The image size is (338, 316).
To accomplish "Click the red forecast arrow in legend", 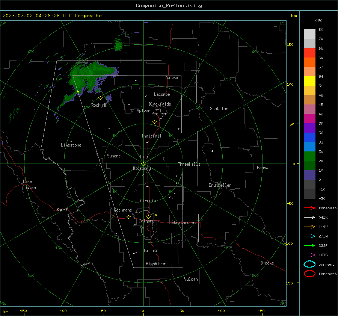I will coord(309,208).
